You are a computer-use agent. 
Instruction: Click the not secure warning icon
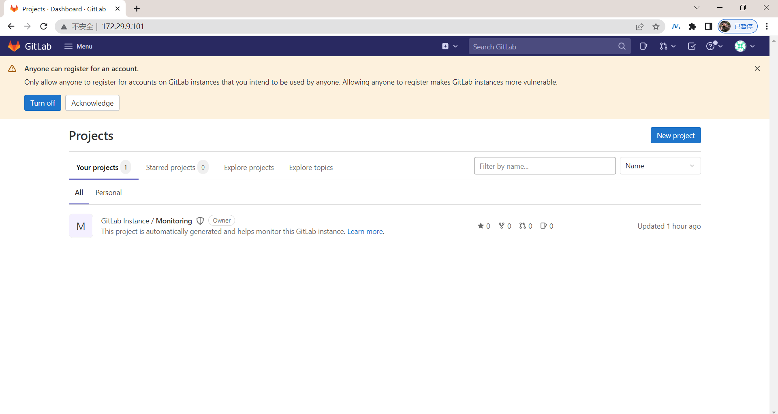(64, 27)
